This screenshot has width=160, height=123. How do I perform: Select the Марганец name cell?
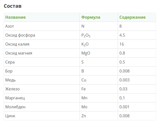pos(15,98)
